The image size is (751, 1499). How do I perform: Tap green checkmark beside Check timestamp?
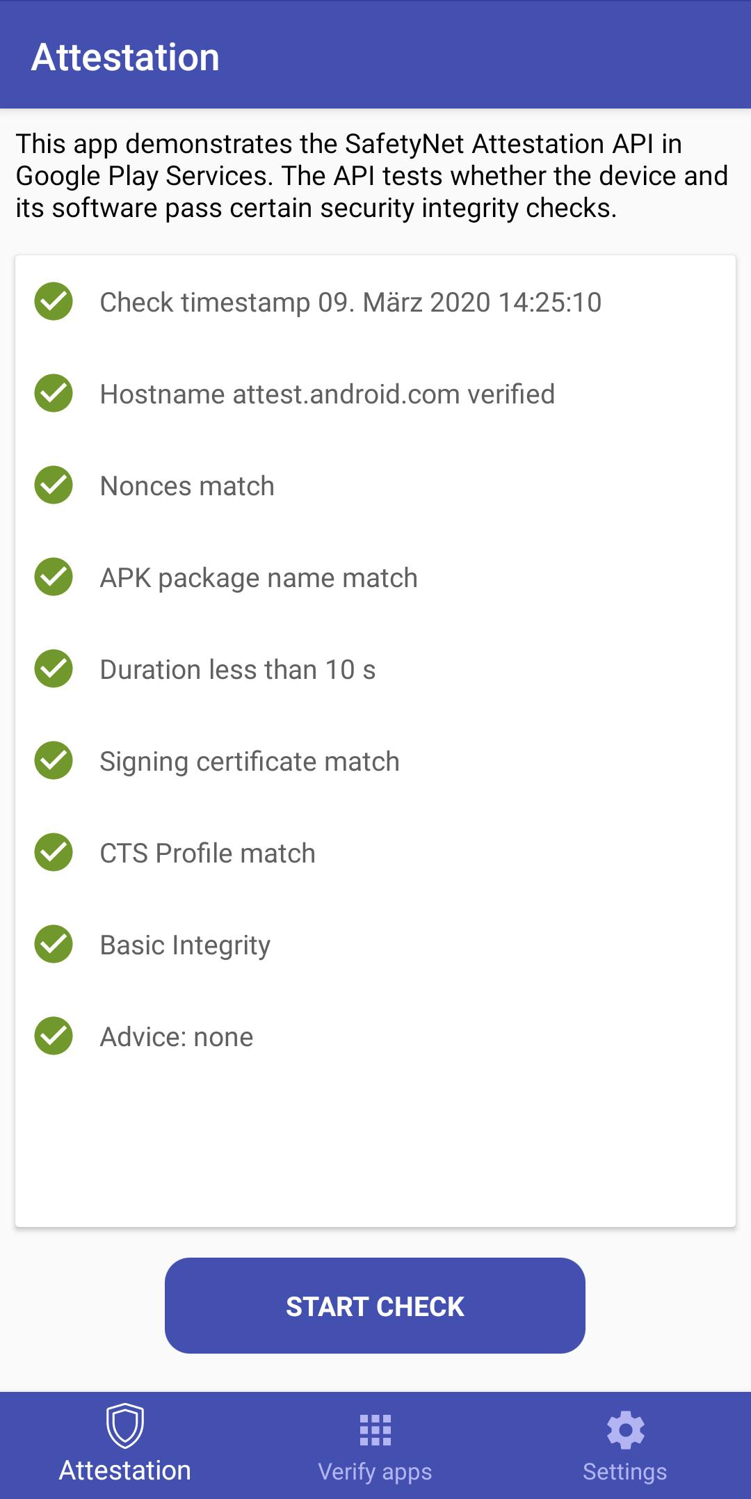click(54, 302)
